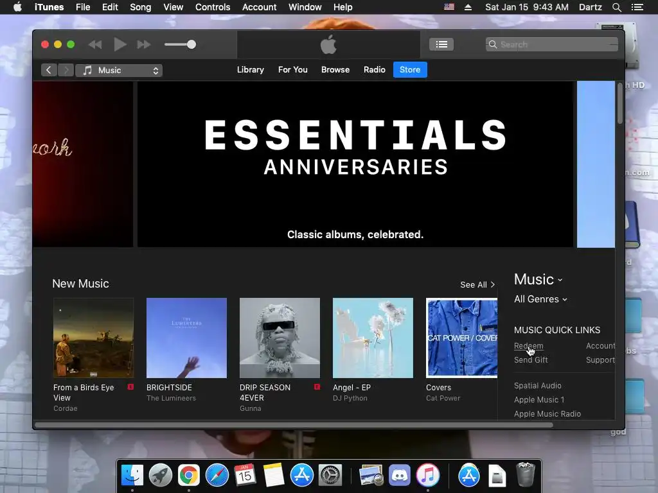Click See All for New Music
Image resolution: width=658 pixels, height=493 pixels.
[x=477, y=284]
